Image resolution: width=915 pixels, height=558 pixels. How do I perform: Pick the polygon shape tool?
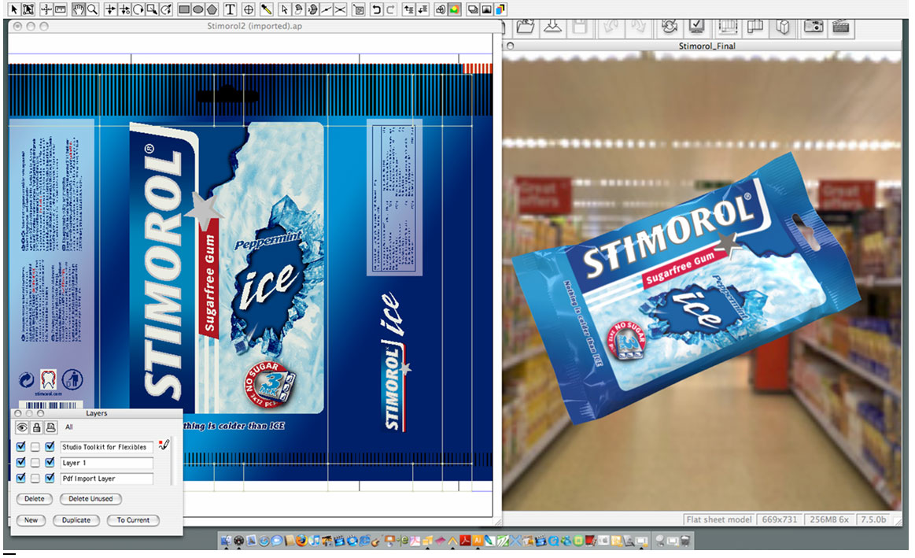coord(212,9)
